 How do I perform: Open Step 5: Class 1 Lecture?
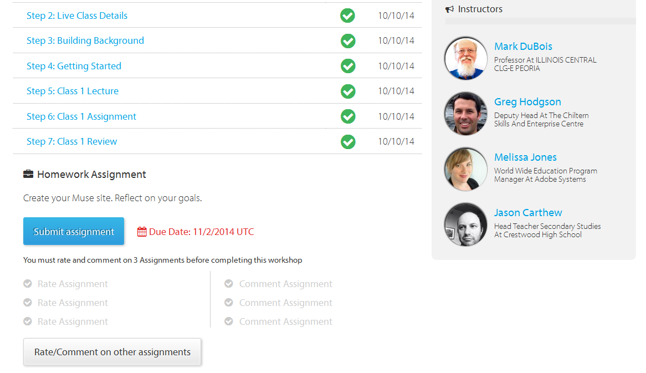click(x=73, y=91)
